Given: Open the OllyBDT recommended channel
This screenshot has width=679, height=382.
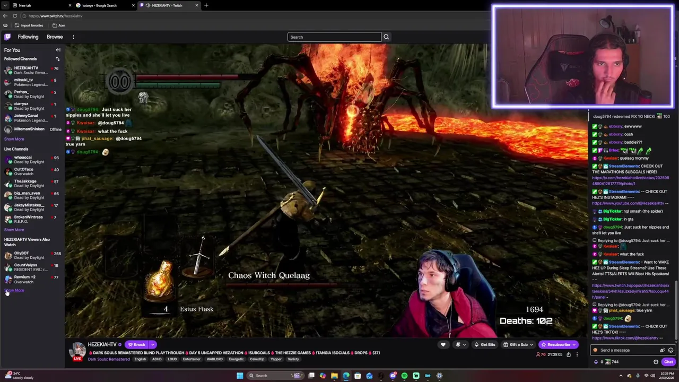Looking at the screenshot, I should (x=32, y=255).
